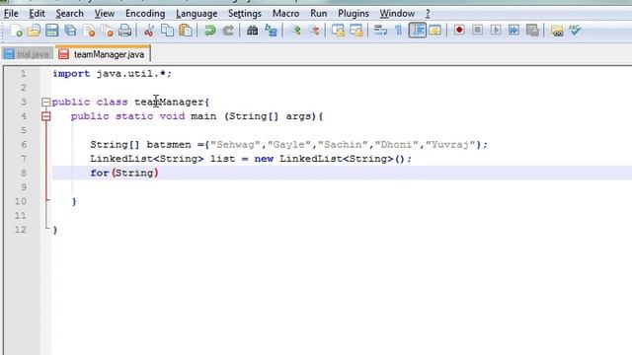Cut selection with the scissors icon
This screenshot has height=355, width=632.
point(149,31)
